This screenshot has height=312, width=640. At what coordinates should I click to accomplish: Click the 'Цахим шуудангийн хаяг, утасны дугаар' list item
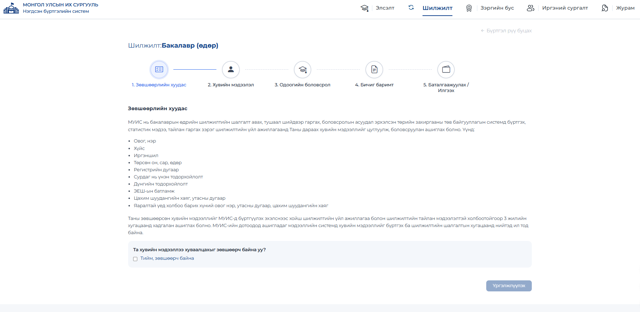(x=180, y=198)
